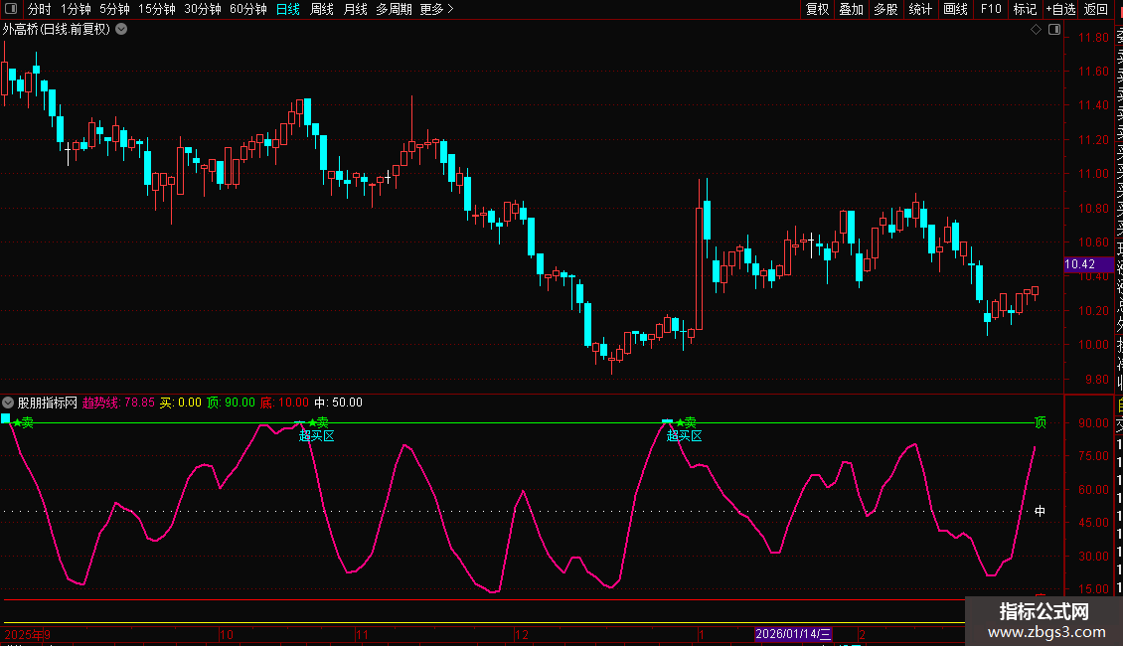Click the 超买区 label near November
The image size is (1123, 646).
[x=317, y=435]
